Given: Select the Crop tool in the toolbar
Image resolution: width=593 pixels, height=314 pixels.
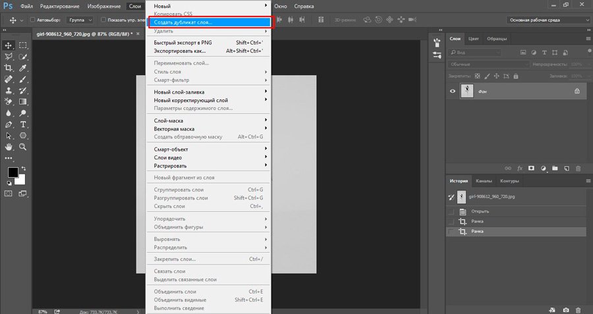Looking at the screenshot, I should click(9, 68).
